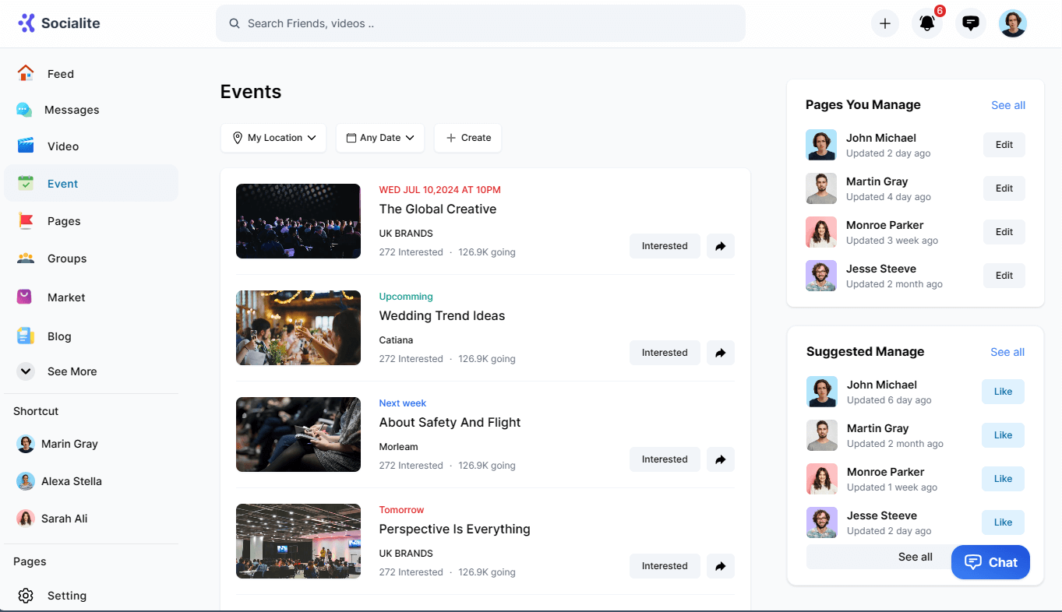The height and width of the screenshot is (612, 1062).
Task: Mark interest in Perspective Is Everything event
Action: coord(664,566)
